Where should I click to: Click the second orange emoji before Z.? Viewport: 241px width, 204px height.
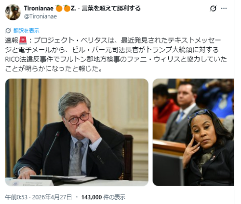[x=67, y=8]
